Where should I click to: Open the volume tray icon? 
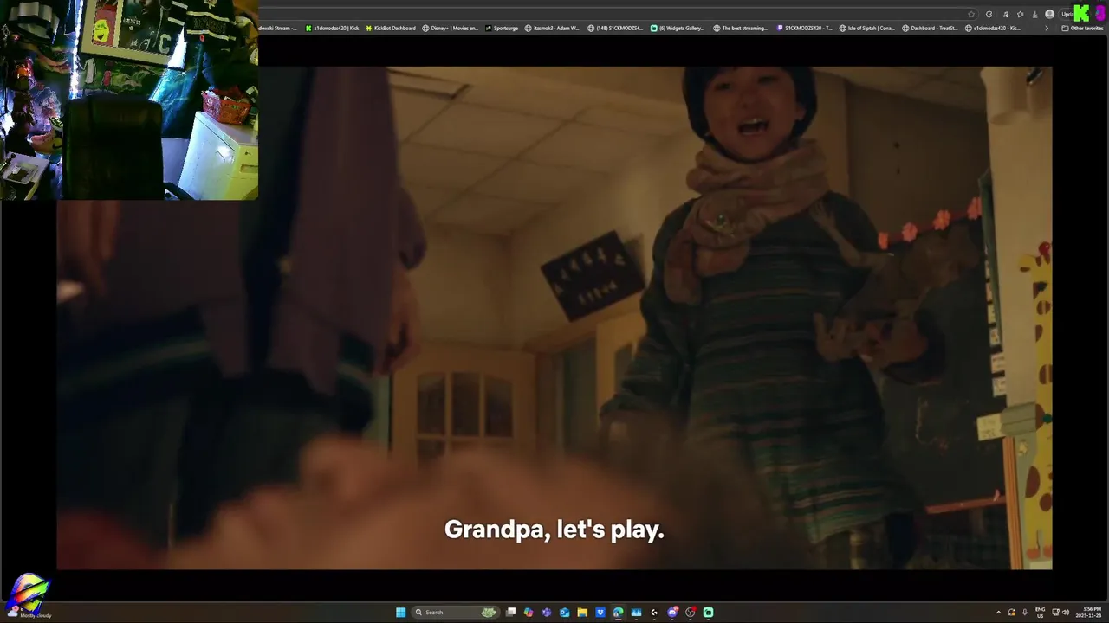point(1066,613)
